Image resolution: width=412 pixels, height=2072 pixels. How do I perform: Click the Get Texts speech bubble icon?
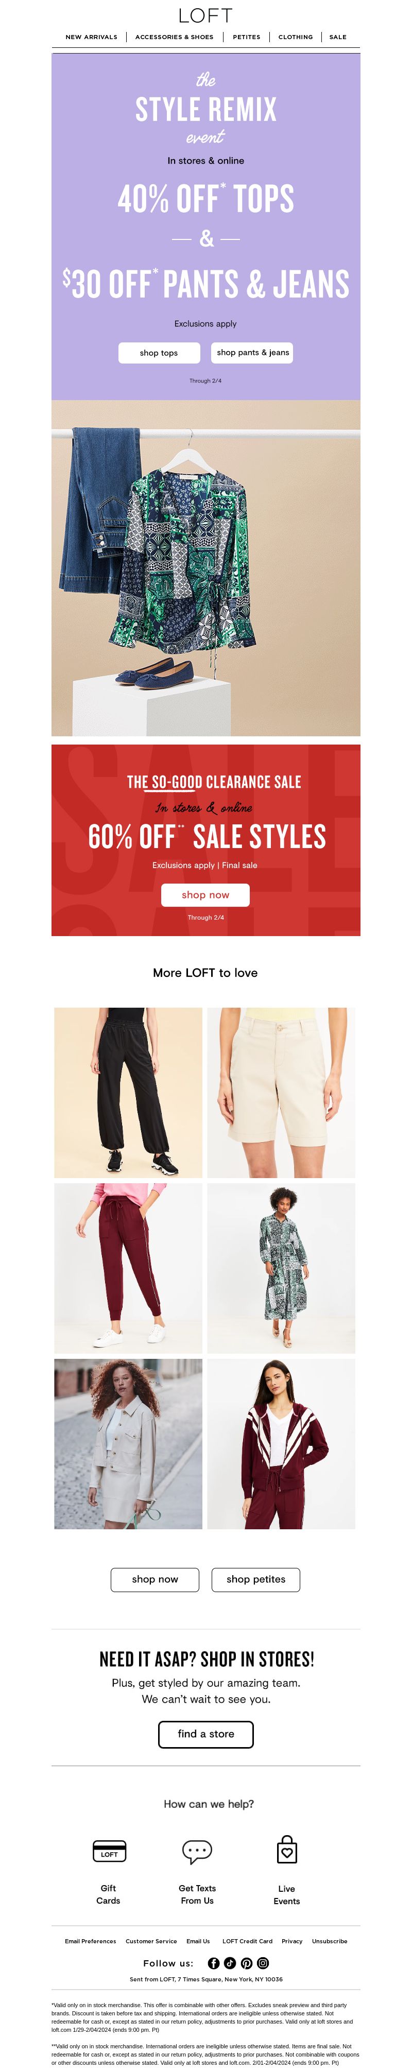click(x=197, y=1851)
